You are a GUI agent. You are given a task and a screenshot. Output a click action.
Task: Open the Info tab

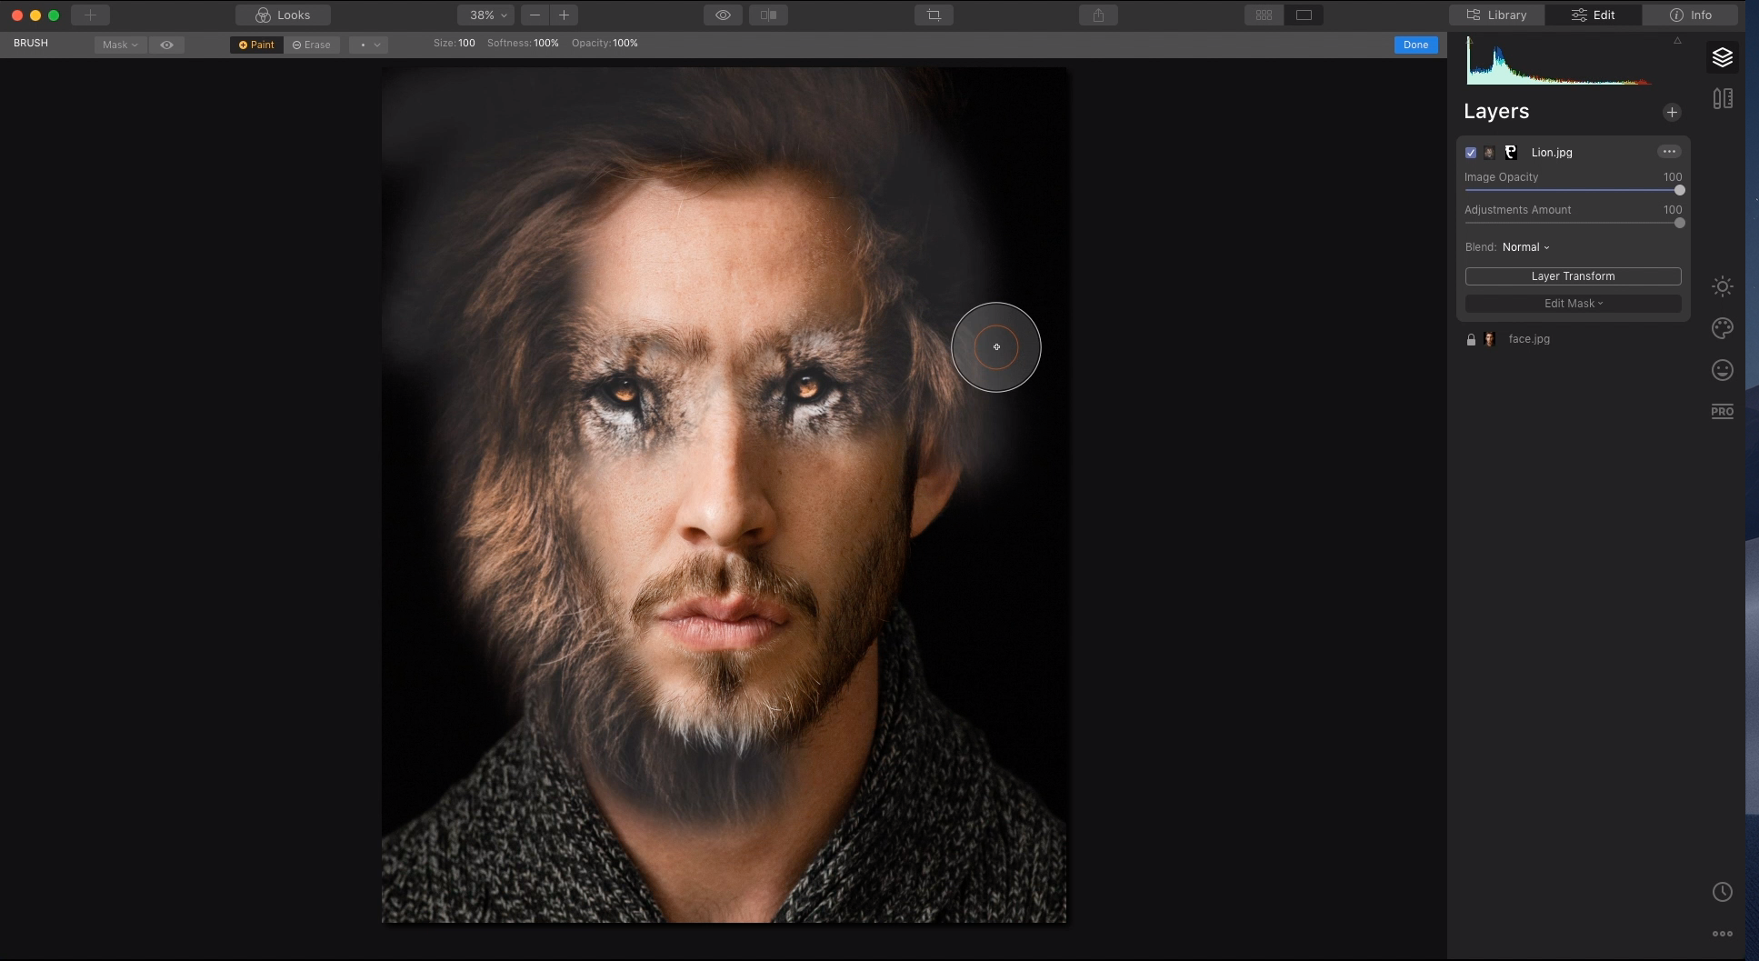(1690, 15)
